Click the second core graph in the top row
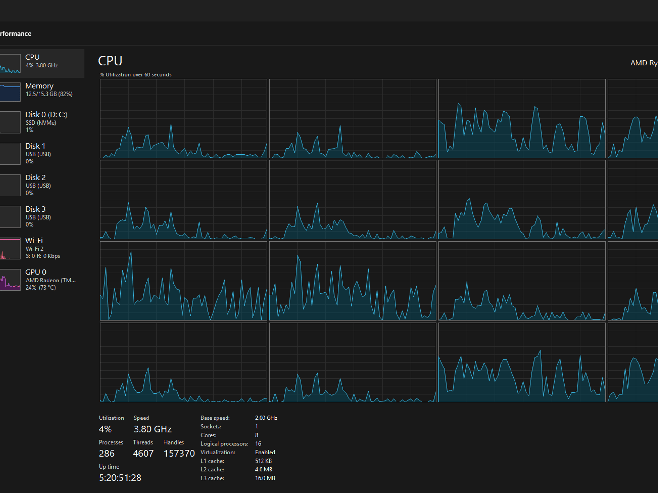Viewport: 658px width, 493px height. point(352,118)
